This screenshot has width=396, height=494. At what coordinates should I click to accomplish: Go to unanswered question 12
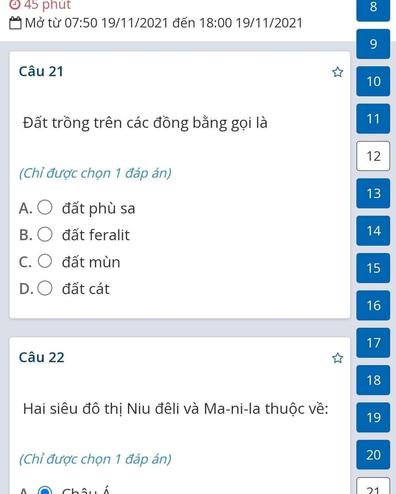pyautogui.click(x=373, y=156)
